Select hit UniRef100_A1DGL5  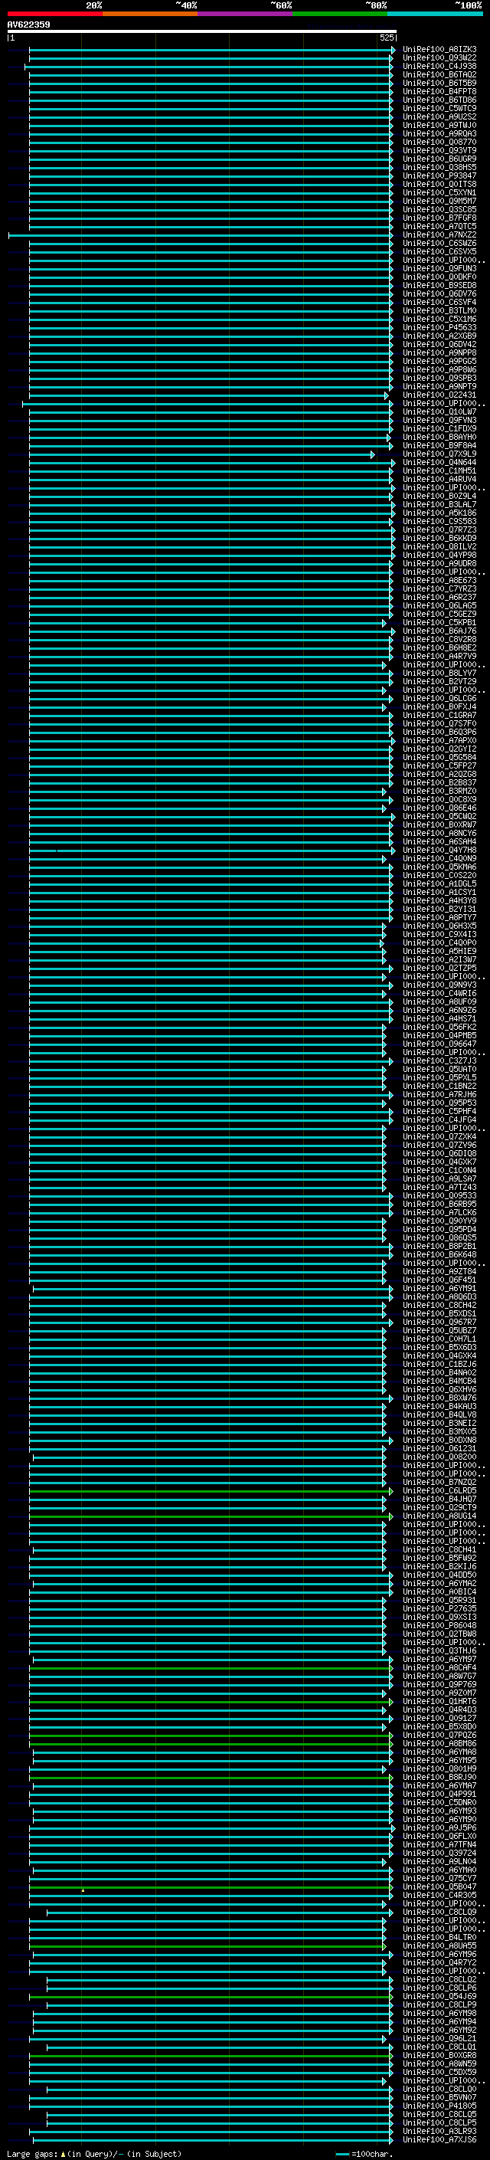[439, 883]
